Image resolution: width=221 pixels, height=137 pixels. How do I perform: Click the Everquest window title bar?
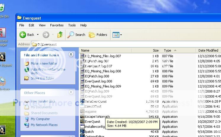pos(118,18)
